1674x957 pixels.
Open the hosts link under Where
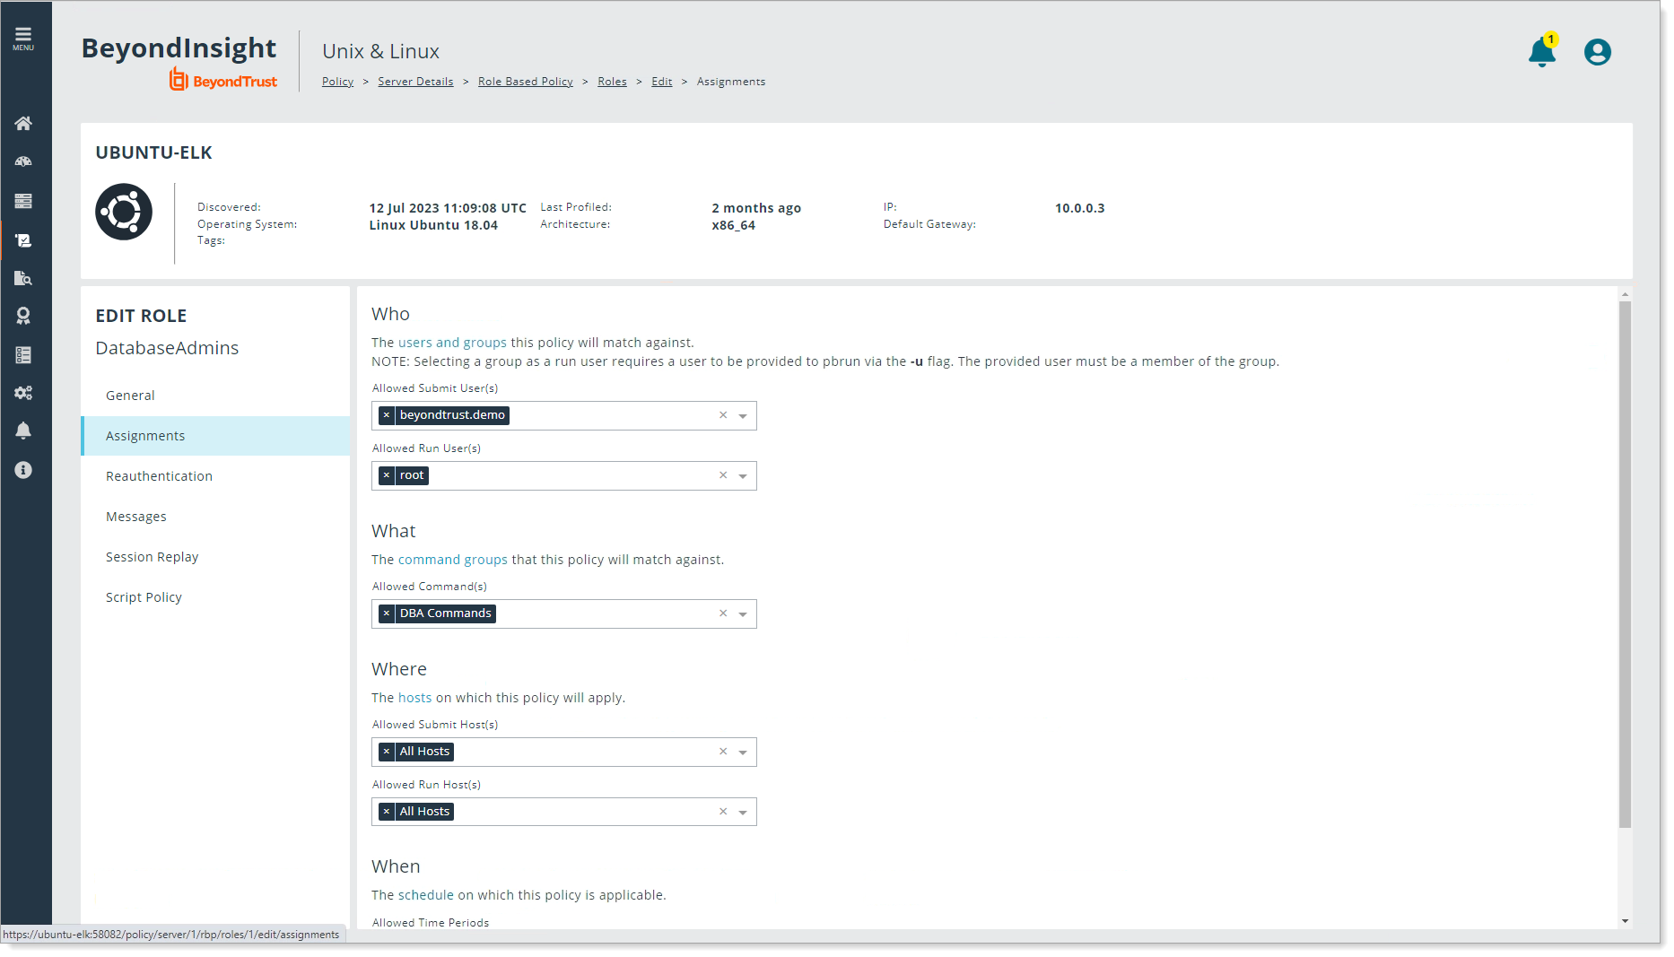pyautogui.click(x=415, y=698)
